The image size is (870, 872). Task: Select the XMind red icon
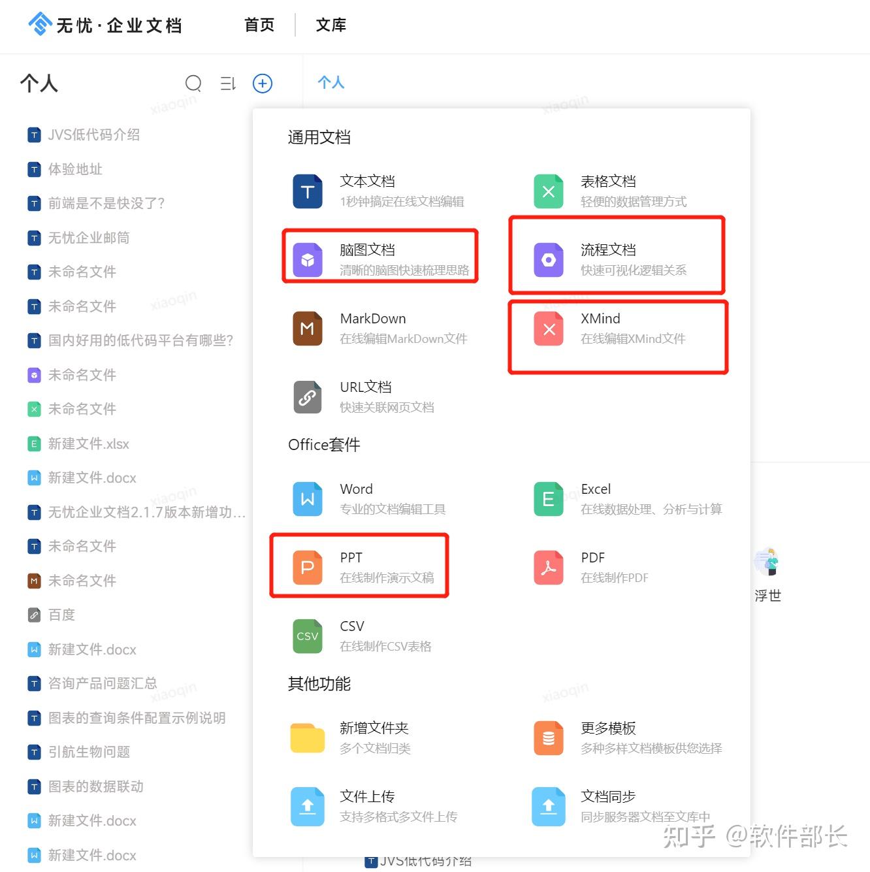coord(549,329)
